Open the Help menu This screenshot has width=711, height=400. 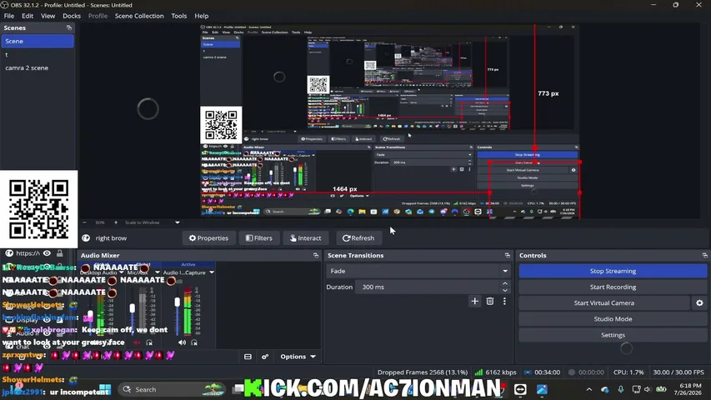202,16
